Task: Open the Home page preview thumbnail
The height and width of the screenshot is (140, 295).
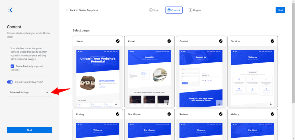Action: pyautogui.click(x=98, y=78)
